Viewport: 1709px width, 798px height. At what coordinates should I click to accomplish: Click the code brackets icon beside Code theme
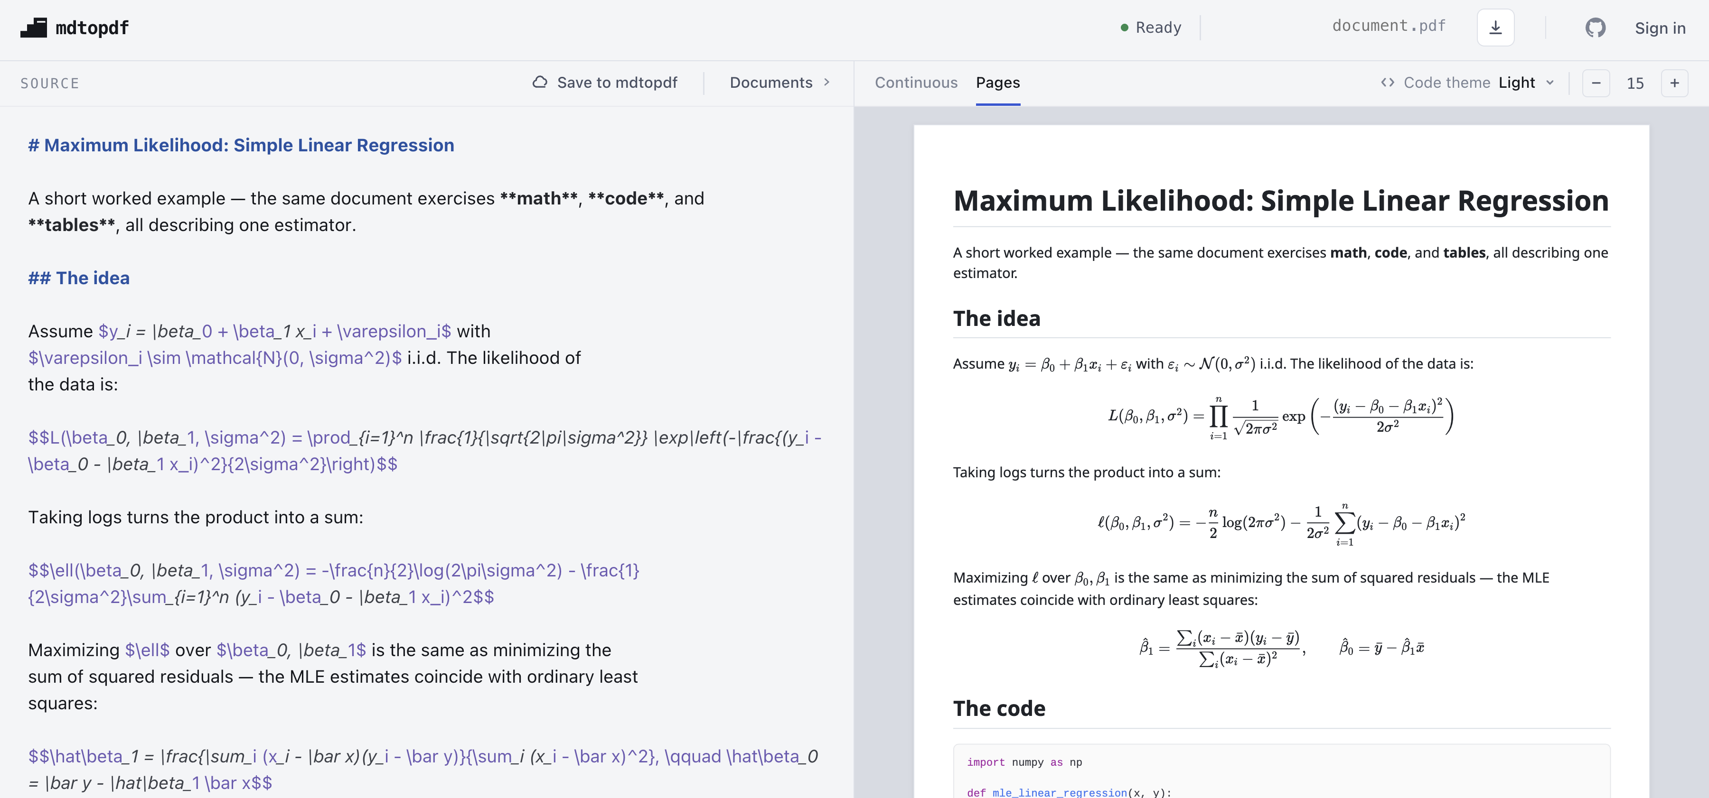pos(1387,82)
